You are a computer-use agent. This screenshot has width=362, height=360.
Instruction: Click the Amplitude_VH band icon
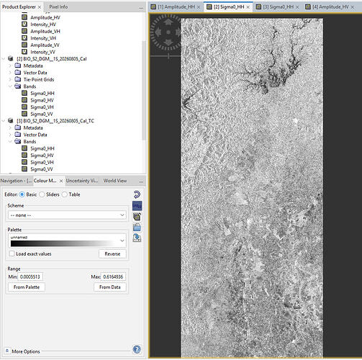[24, 31]
